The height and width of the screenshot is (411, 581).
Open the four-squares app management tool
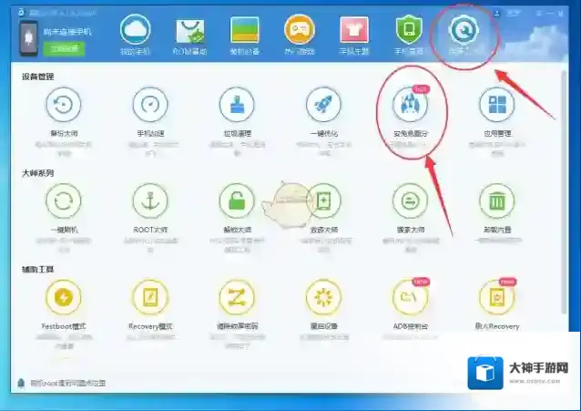(497, 105)
